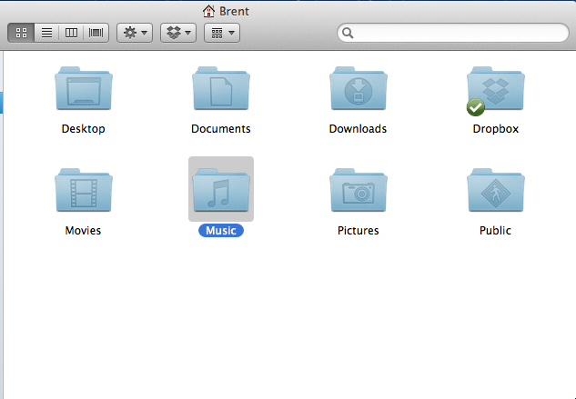The height and width of the screenshot is (399, 576).
Task: Switch to icon view mode
Action: tap(21, 33)
